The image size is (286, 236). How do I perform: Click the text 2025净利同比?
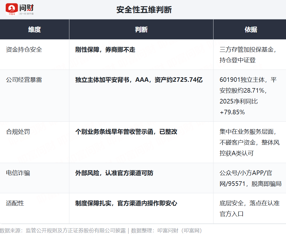pyautogui.click(x=239, y=101)
